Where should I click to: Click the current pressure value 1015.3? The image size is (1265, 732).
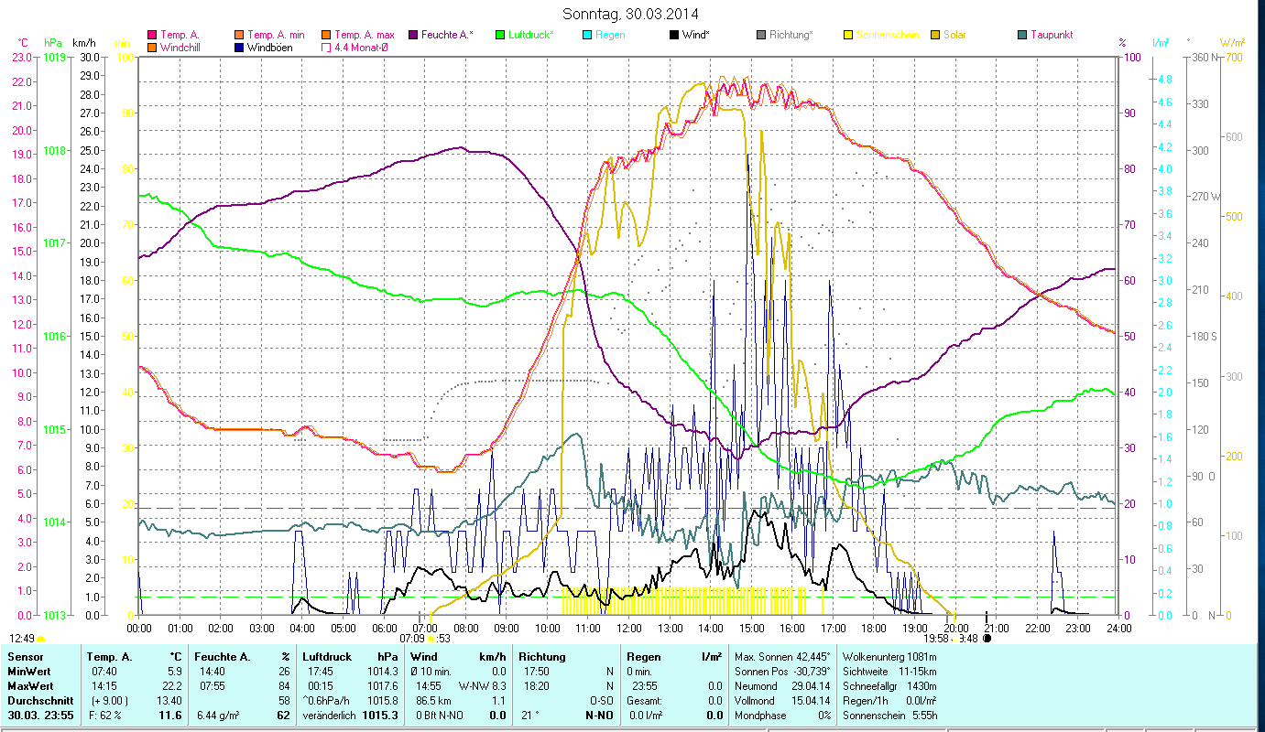[380, 716]
